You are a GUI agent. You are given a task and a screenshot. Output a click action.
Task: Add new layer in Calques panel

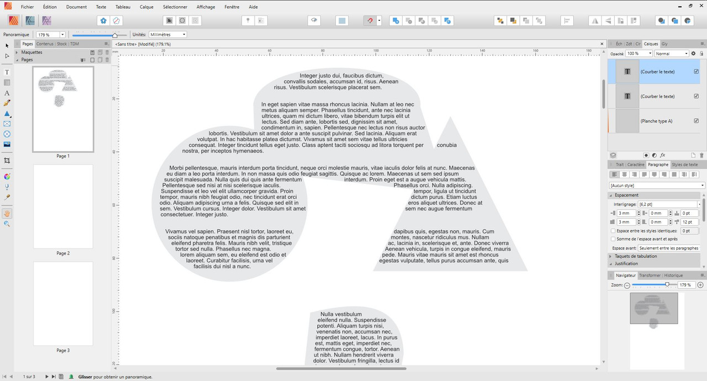click(694, 155)
